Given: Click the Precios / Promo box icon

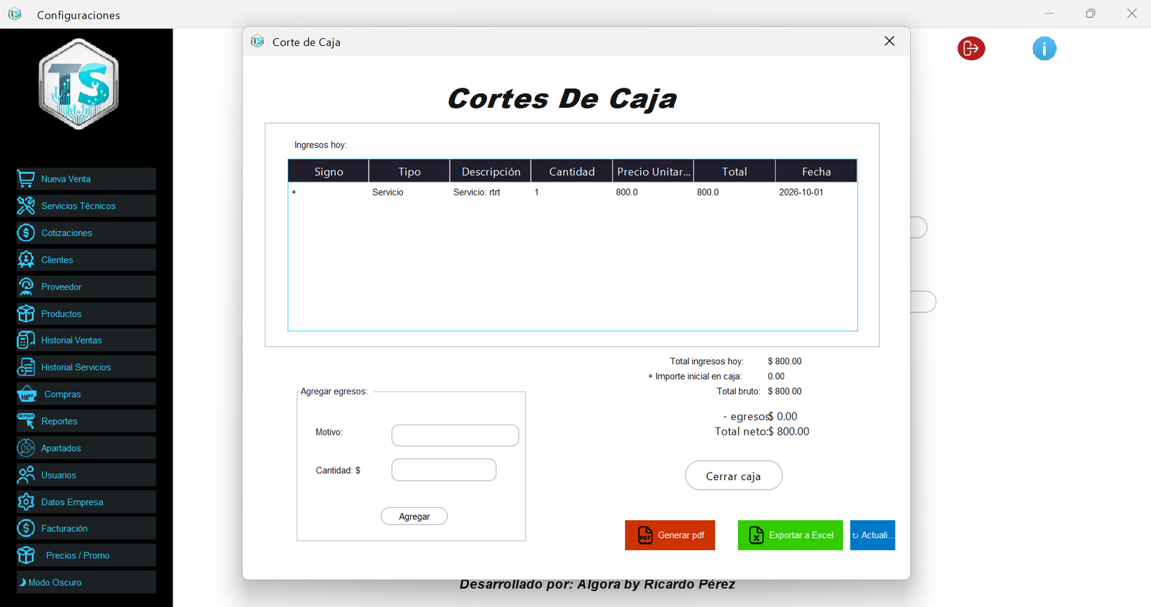Looking at the screenshot, I should click(26, 555).
